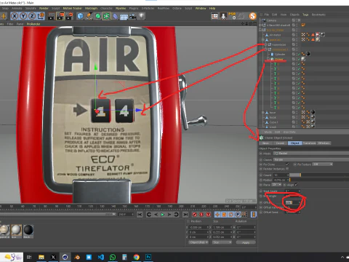The height and width of the screenshot is (262, 349).
Task: Open the Pipeline menu
Action: pyautogui.click(x=121, y=8)
